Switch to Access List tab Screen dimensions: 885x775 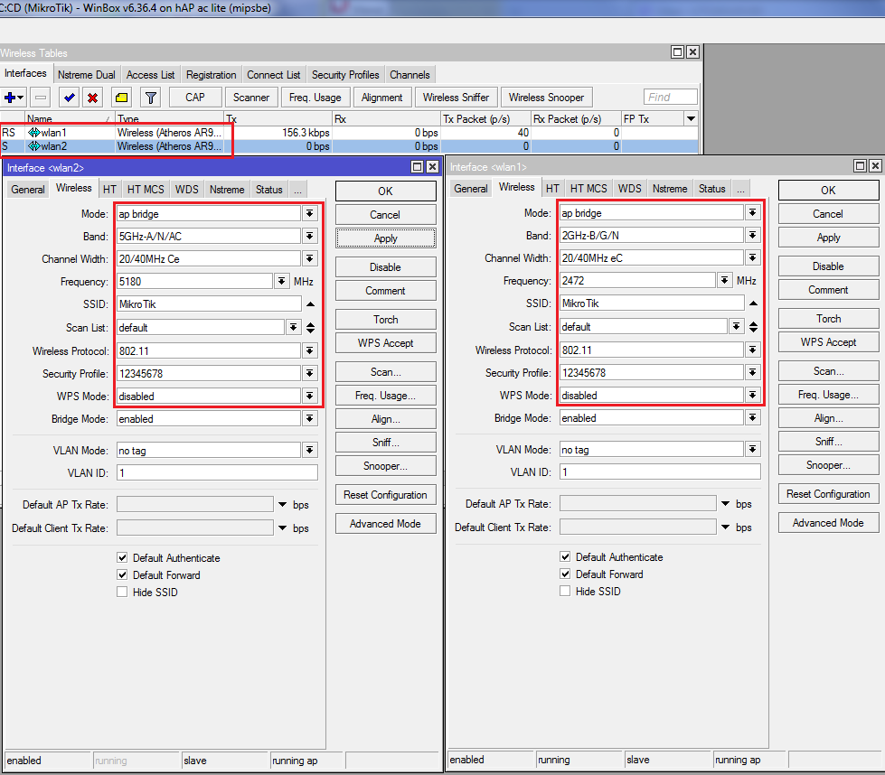150,75
